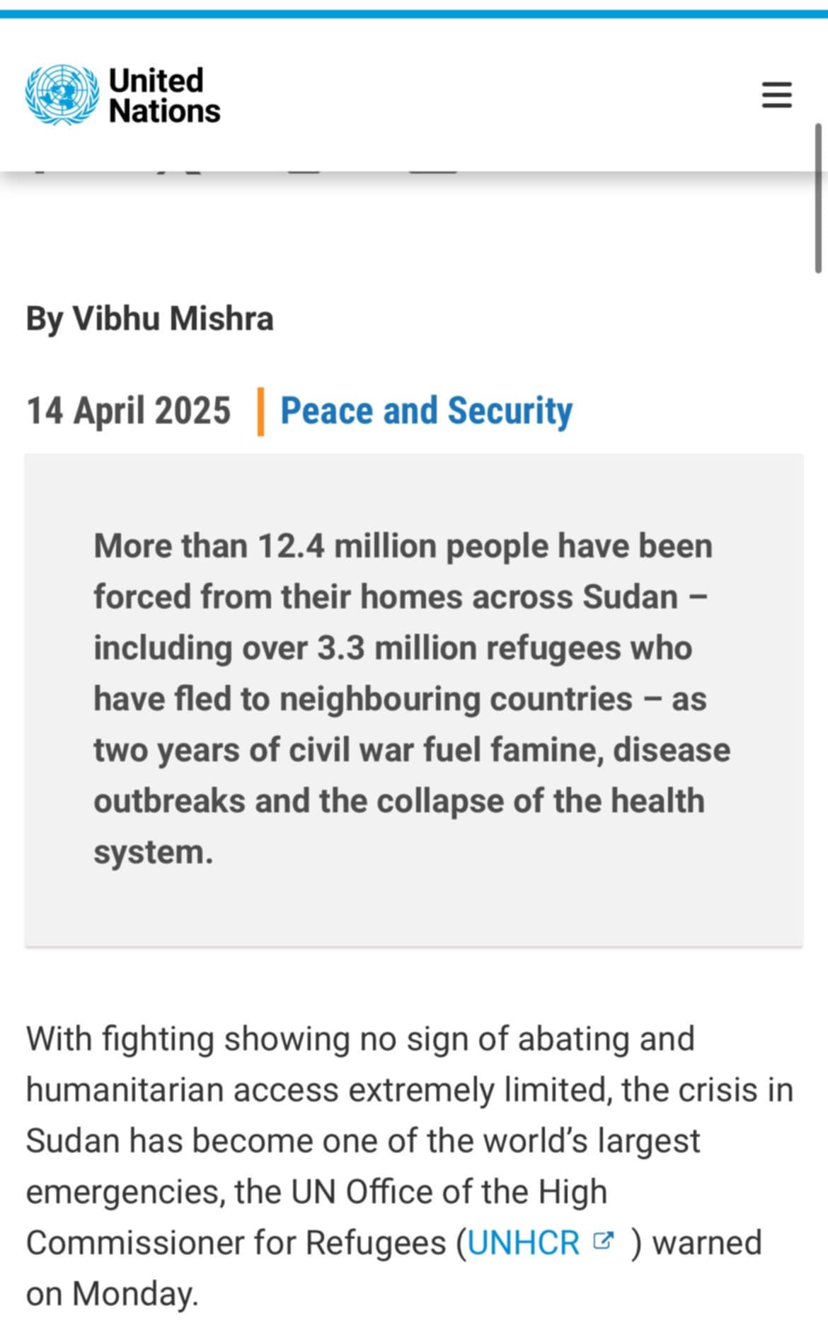Image resolution: width=828 pixels, height=1335 pixels.
Task: Click the author byline "By Vibhu Mishra"
Action: coord(150,319)
